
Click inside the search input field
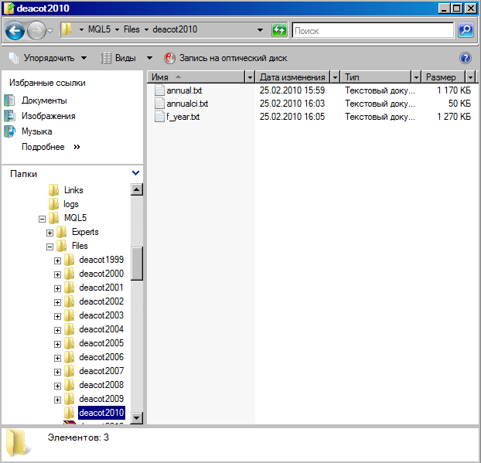click(371, 30)
